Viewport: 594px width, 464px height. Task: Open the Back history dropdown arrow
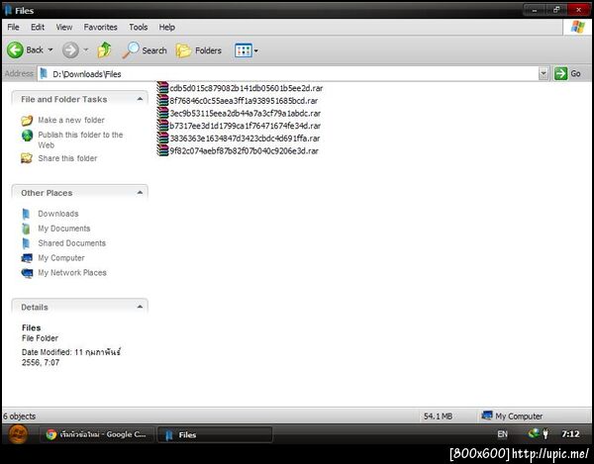[x=50, y=49]
